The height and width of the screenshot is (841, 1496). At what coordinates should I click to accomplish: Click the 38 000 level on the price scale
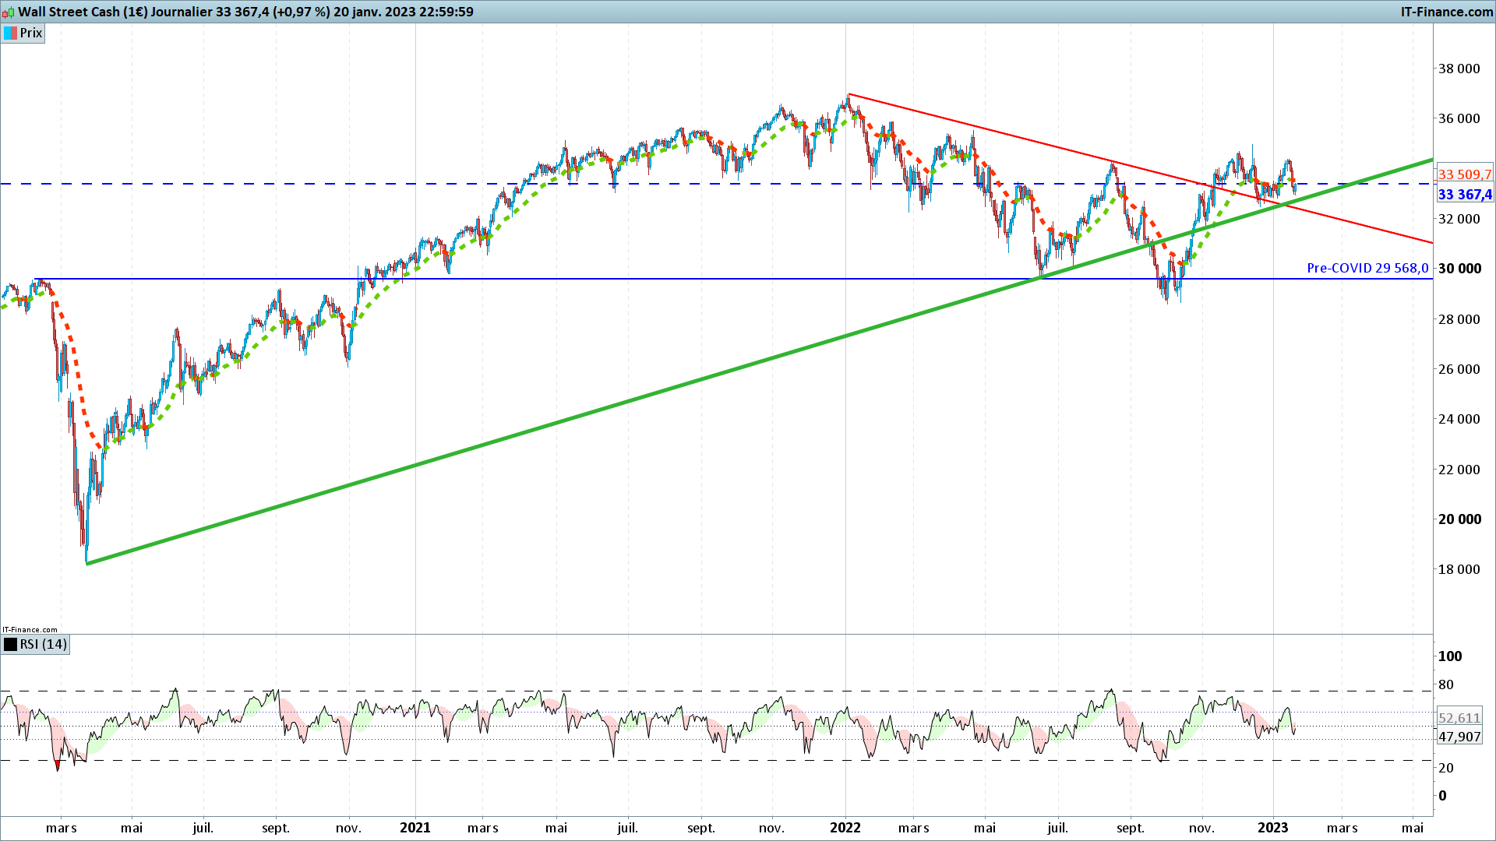(1459, 69)
